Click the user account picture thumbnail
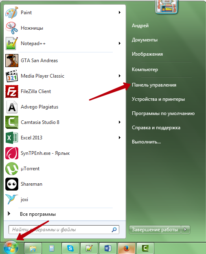206x254 pixels. pyautogui.click(x=167, y=7)
